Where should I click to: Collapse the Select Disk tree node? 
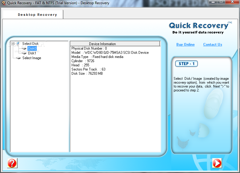click(13, 44)
